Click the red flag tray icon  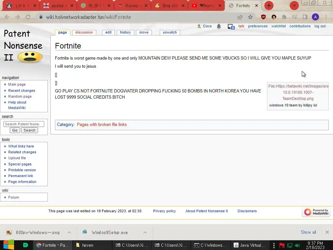coord(282,245)
